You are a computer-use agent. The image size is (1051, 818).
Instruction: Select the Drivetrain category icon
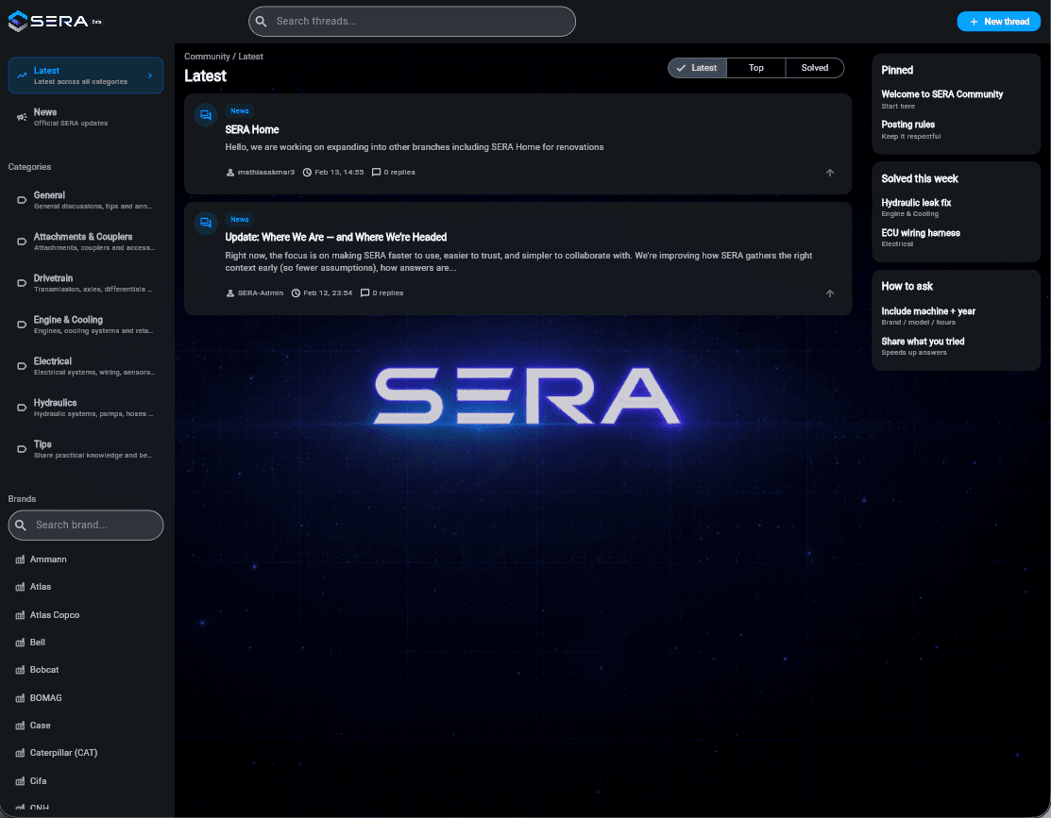[21, 282]
